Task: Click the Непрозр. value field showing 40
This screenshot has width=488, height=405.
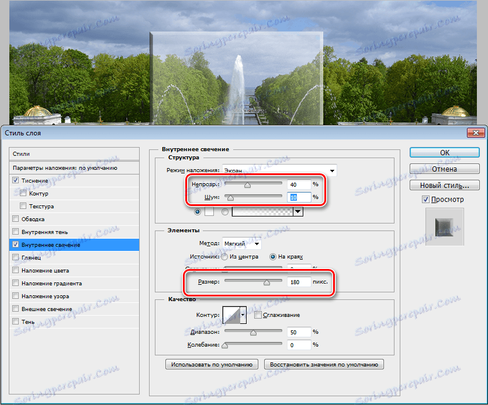Action: tap(299, 184)
